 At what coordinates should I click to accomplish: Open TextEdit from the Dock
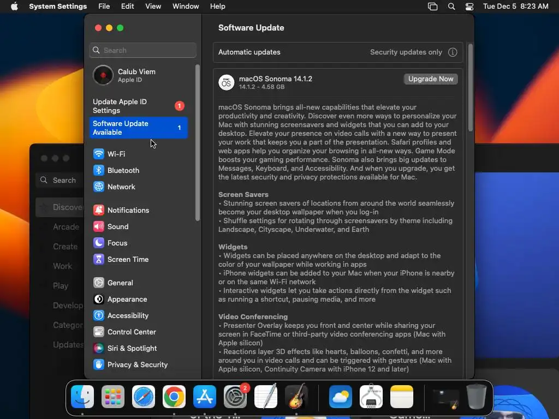click(266, 397)
